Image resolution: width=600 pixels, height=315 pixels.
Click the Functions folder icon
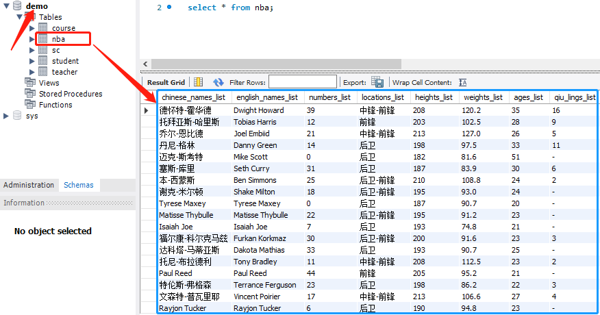coord(30,105)
